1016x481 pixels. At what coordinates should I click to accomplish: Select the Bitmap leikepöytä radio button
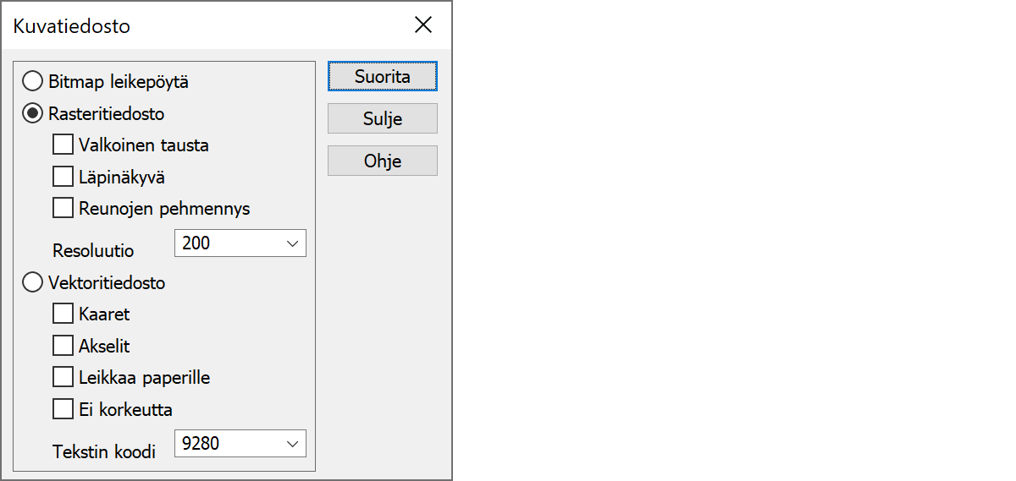[33, 82]
